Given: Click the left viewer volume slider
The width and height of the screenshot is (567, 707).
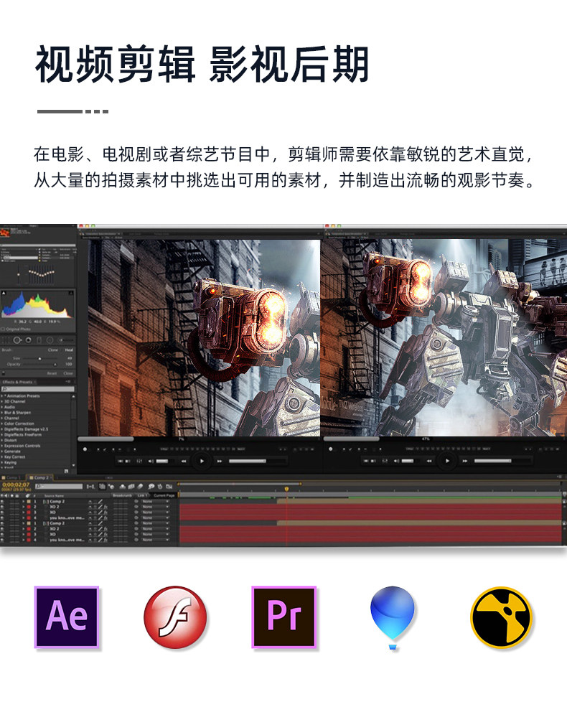Looking at the screenshot, I should pos(162,461).
